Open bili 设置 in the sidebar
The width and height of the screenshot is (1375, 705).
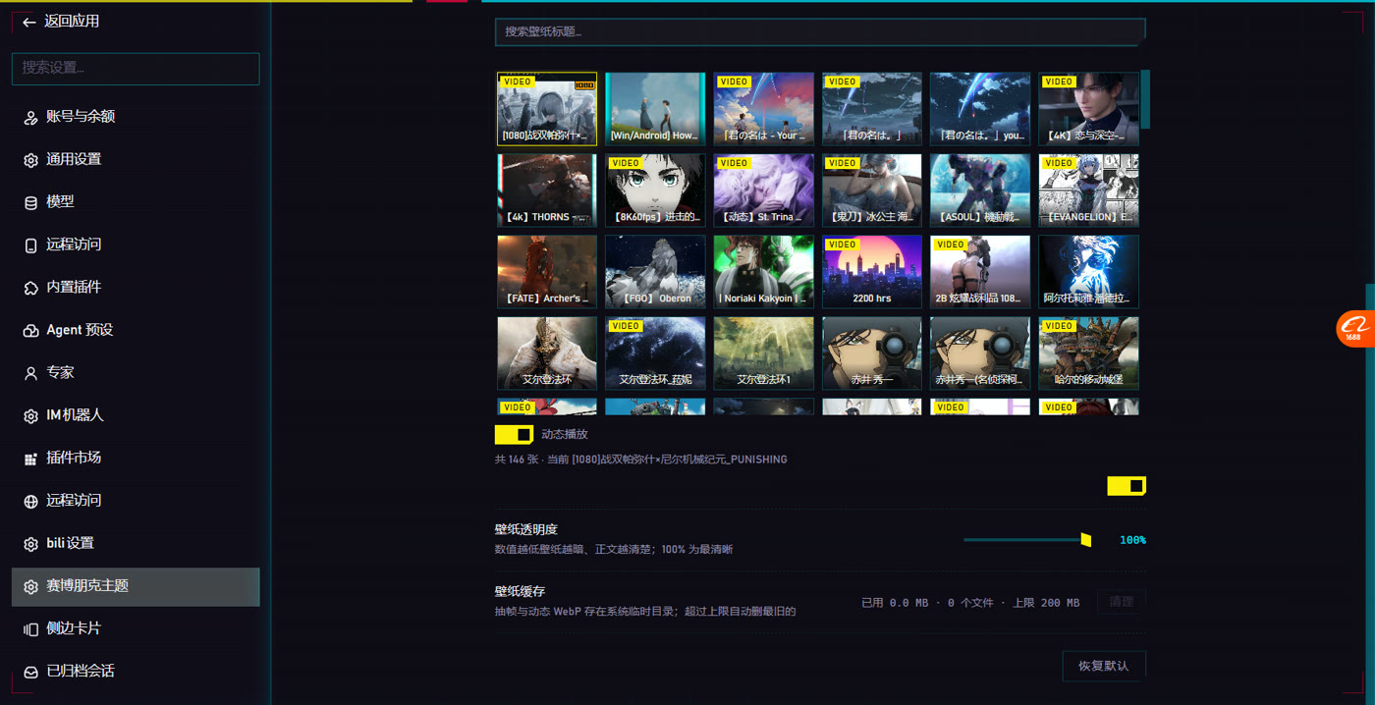(136, 543)
